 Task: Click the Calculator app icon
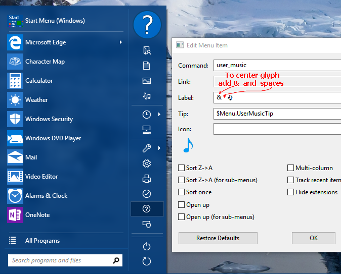coord(15,81)
